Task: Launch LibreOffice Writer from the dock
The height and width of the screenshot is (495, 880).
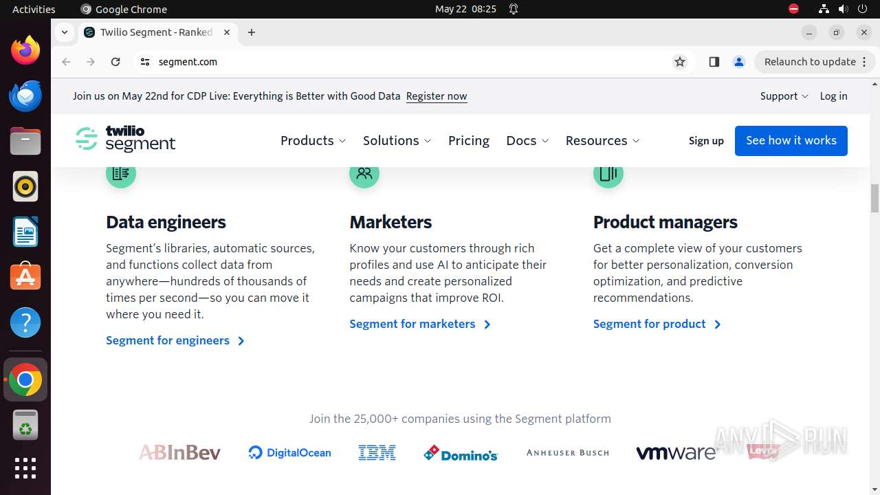Action: pos(25,232)
